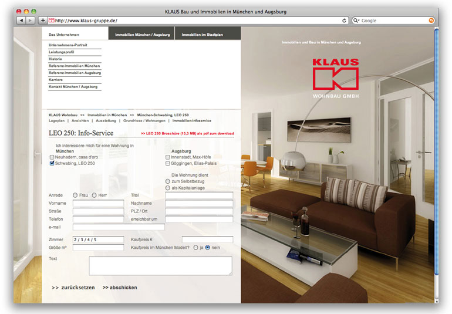The image size is (452, 314).
Task: Click the browser back arrow button
Action: 21,21
